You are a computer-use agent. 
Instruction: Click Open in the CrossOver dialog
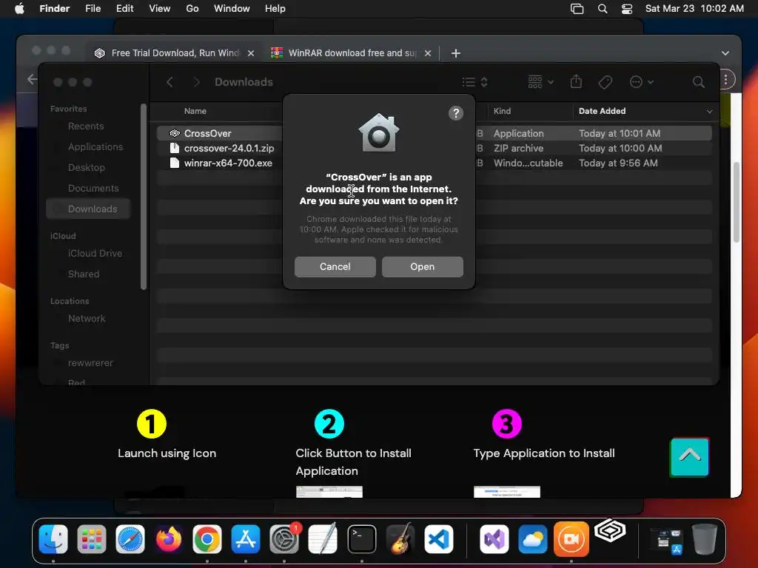point(422,266)
